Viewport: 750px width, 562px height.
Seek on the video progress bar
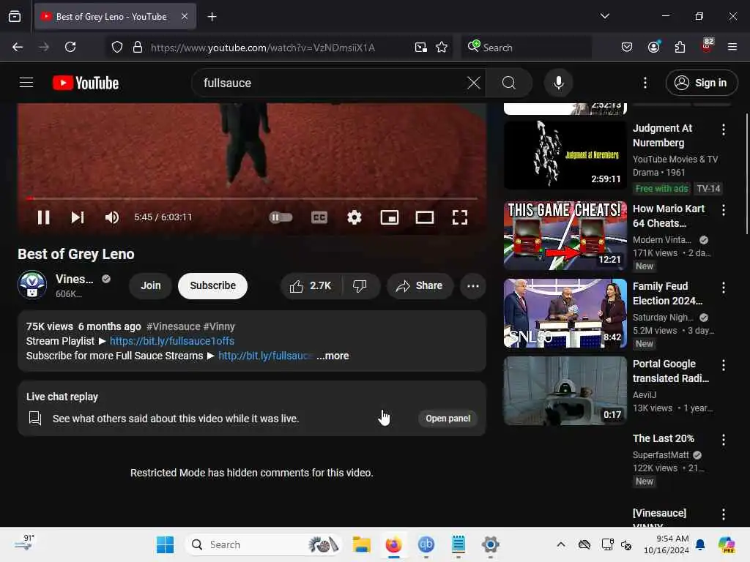pyautogui.click(x=252, y=198)
